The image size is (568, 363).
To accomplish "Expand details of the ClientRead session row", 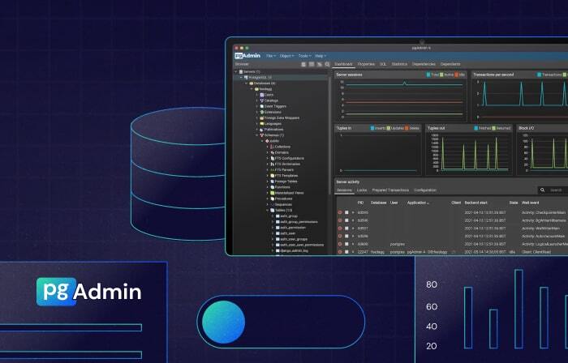I will [353, 252].
